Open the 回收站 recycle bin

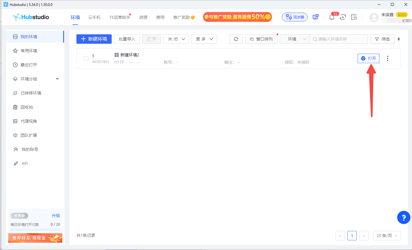pyautogui.click(x=35, y=107)
